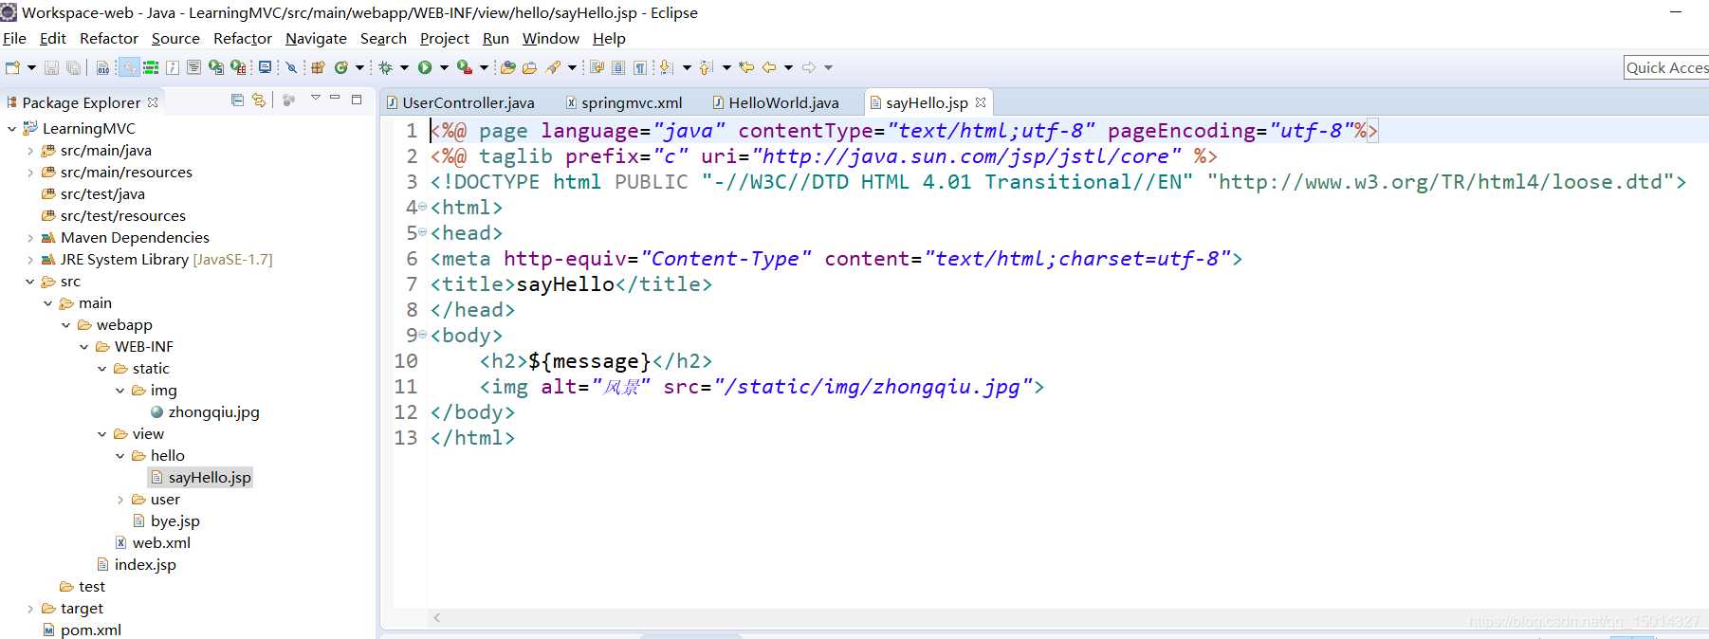
Task: Close the Package Explorer view tab
Action: [153, 101]
